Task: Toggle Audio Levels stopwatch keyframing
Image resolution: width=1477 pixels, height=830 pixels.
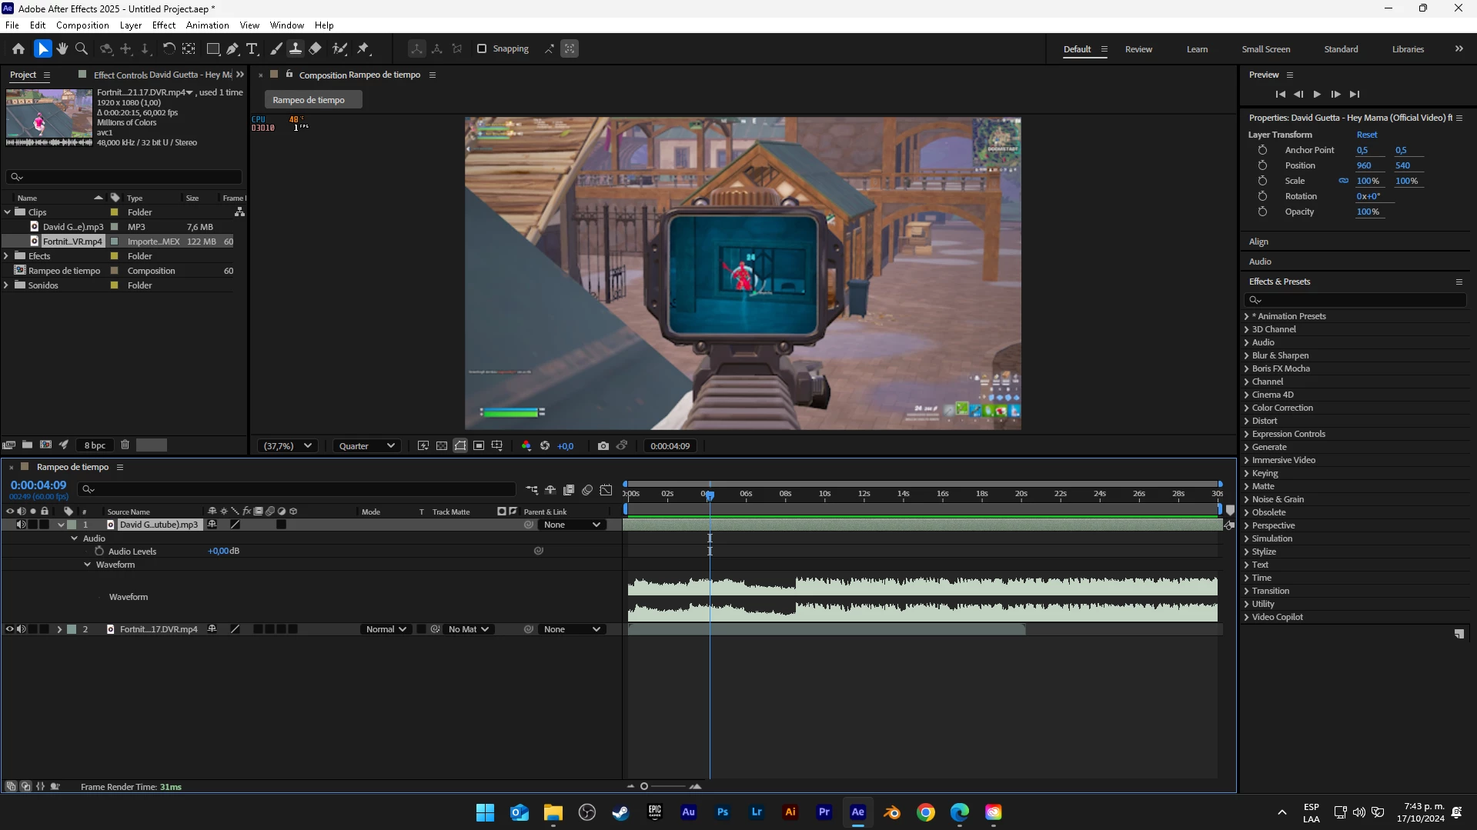Action: (x=99, y=552)
